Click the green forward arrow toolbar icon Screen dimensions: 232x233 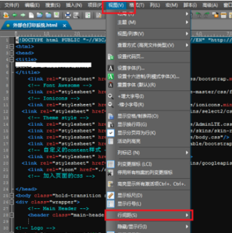pyautogui.click(x=23, y=15)
